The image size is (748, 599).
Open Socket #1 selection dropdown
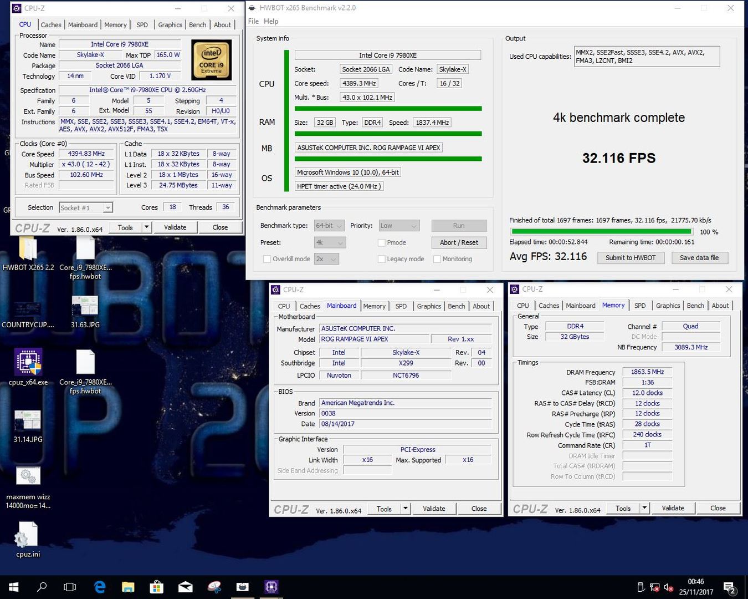[x=86, y=207]
